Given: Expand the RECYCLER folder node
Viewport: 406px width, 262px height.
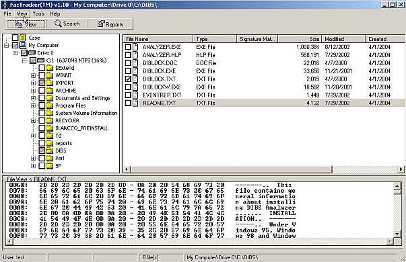Looking at the screenshot, I should click(x=34, y=121).
